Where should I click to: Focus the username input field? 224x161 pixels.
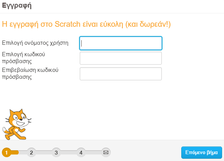click(x=121, y=43)
